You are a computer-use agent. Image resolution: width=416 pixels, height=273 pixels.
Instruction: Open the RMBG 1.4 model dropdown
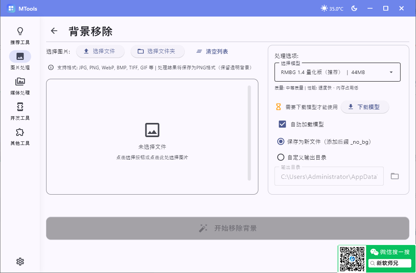tap(337, 72)
